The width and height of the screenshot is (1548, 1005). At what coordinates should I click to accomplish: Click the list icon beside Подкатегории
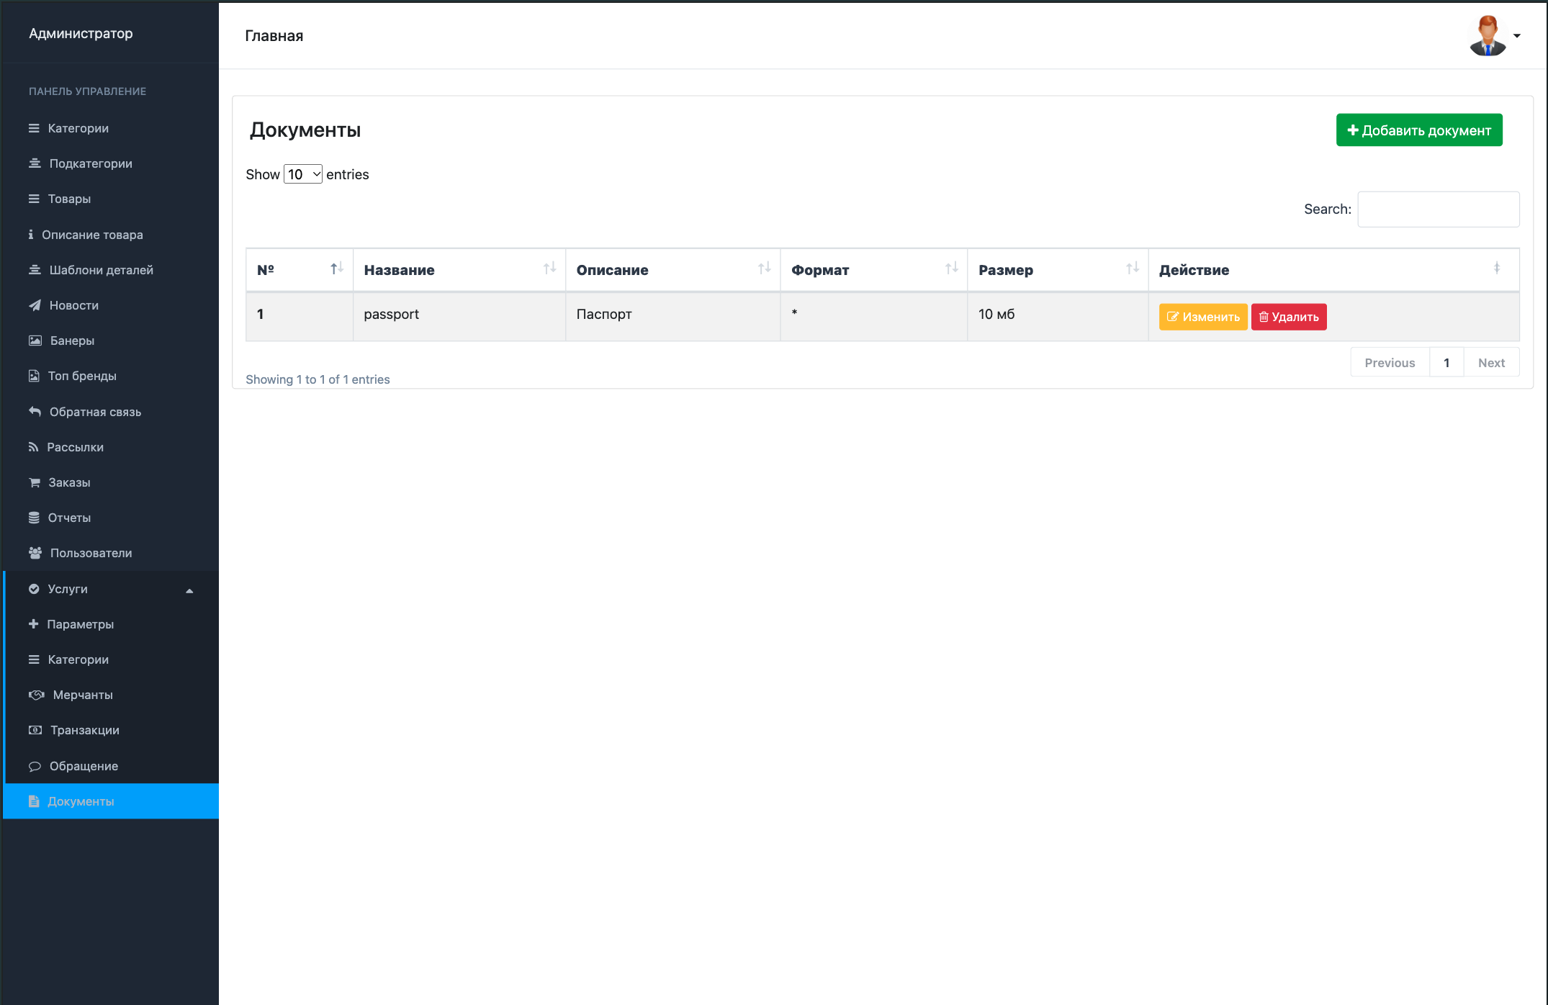pos(35,163)
